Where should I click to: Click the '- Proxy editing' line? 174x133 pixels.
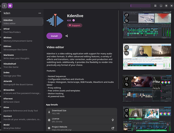(54, 88)
